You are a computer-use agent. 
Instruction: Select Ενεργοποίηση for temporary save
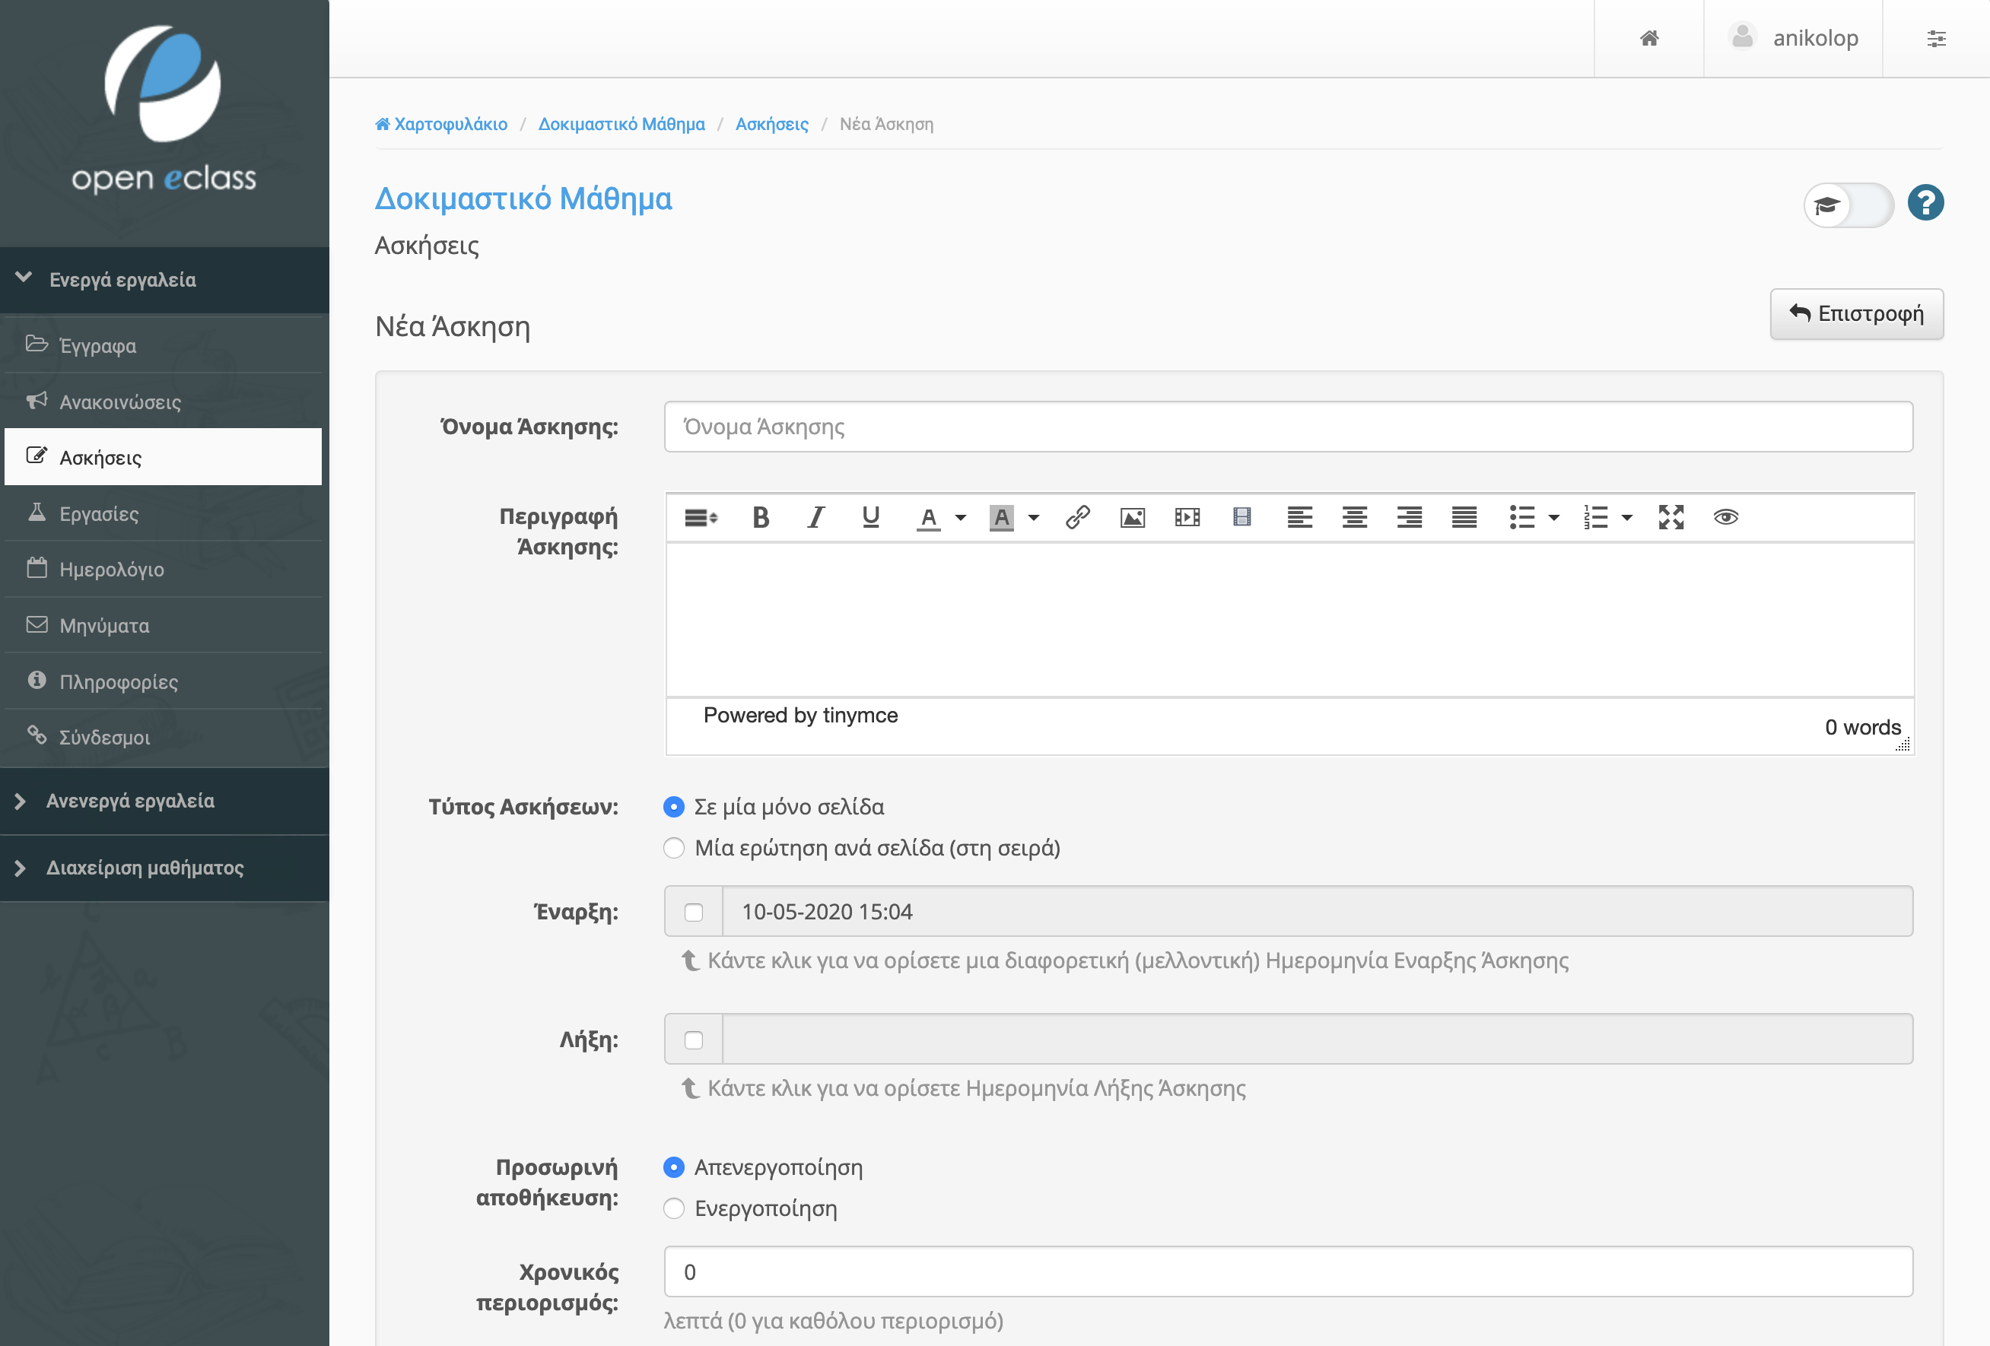click(x=674, y=1209)
